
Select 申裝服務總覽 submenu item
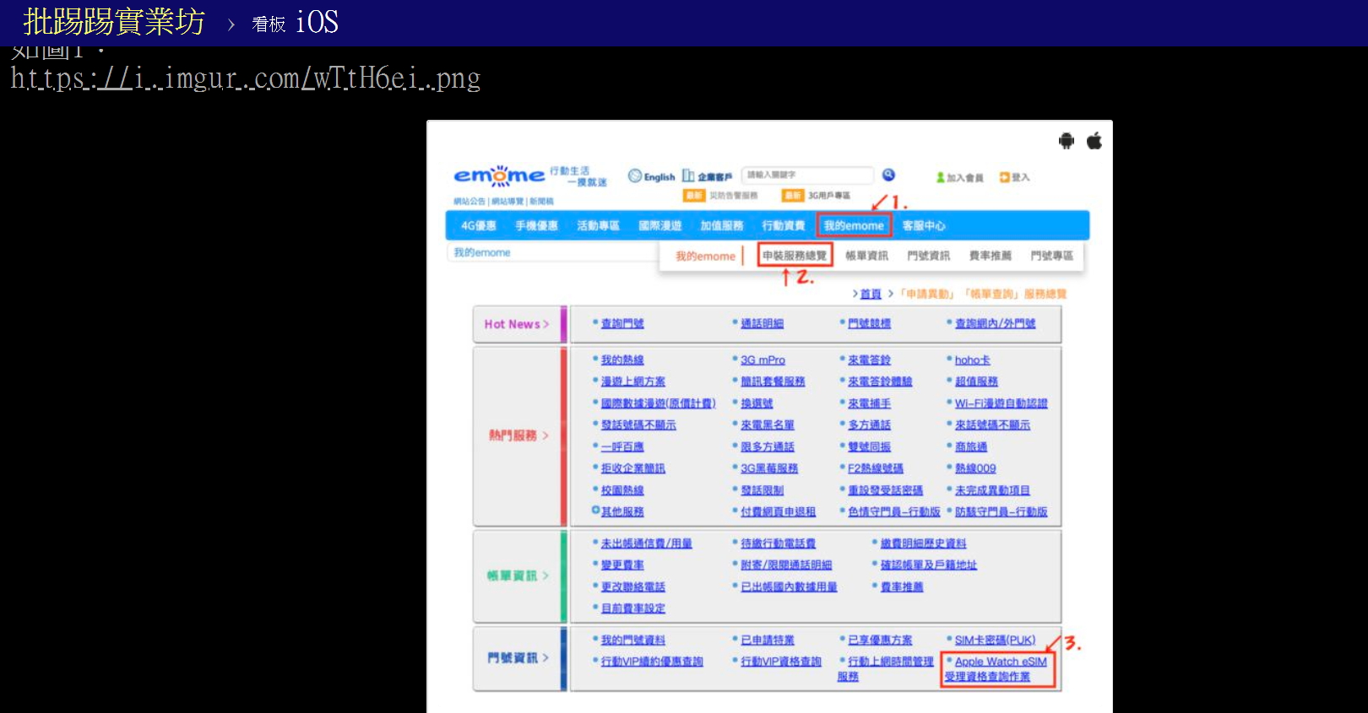795,256
